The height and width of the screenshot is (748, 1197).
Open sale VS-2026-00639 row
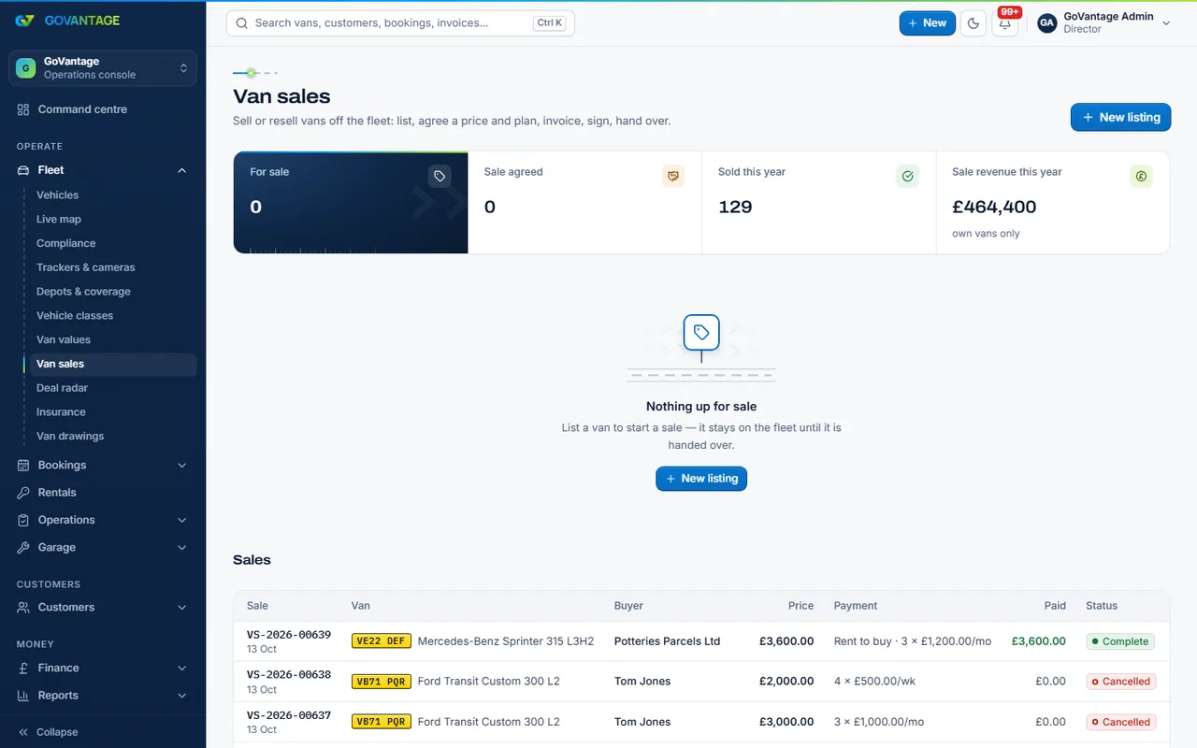(x=701, y=641)
